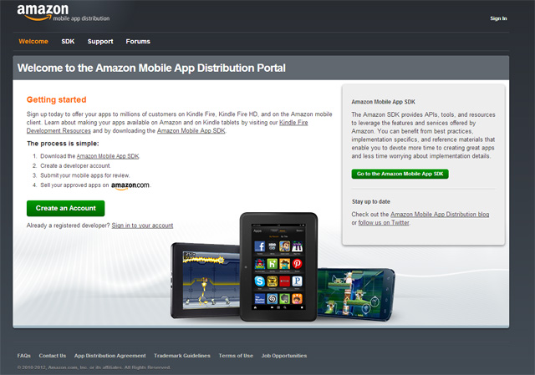Screen dimensions: 535x375
Task: Switch to the Forums tab
Action: [x=138, y=41]
